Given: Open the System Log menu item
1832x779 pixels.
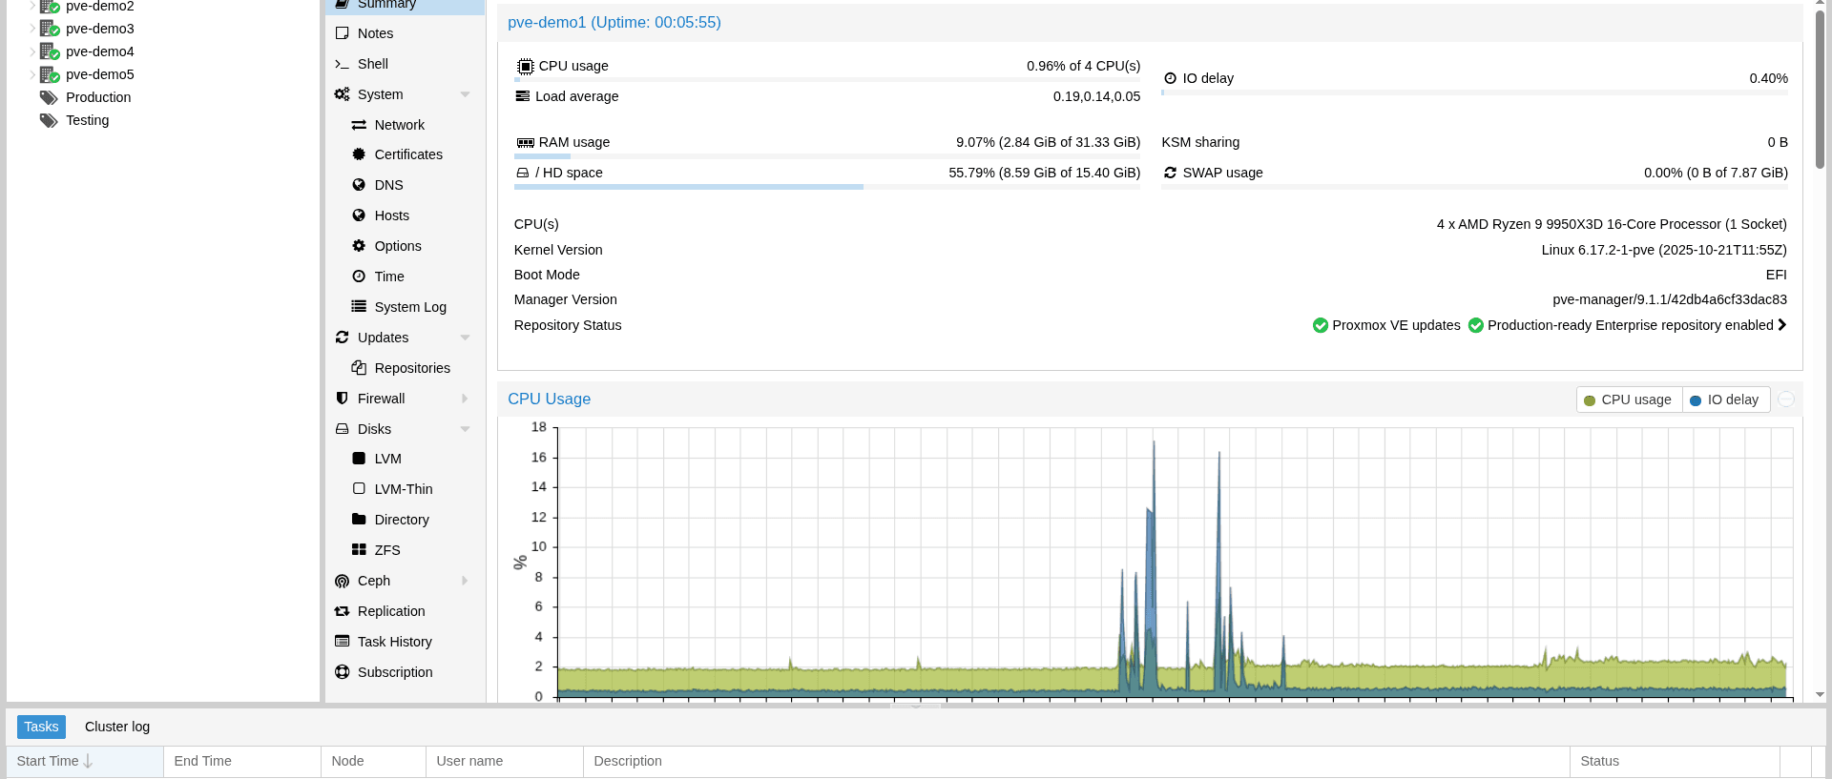Looking at the screenshot, I should pos(405,307).
